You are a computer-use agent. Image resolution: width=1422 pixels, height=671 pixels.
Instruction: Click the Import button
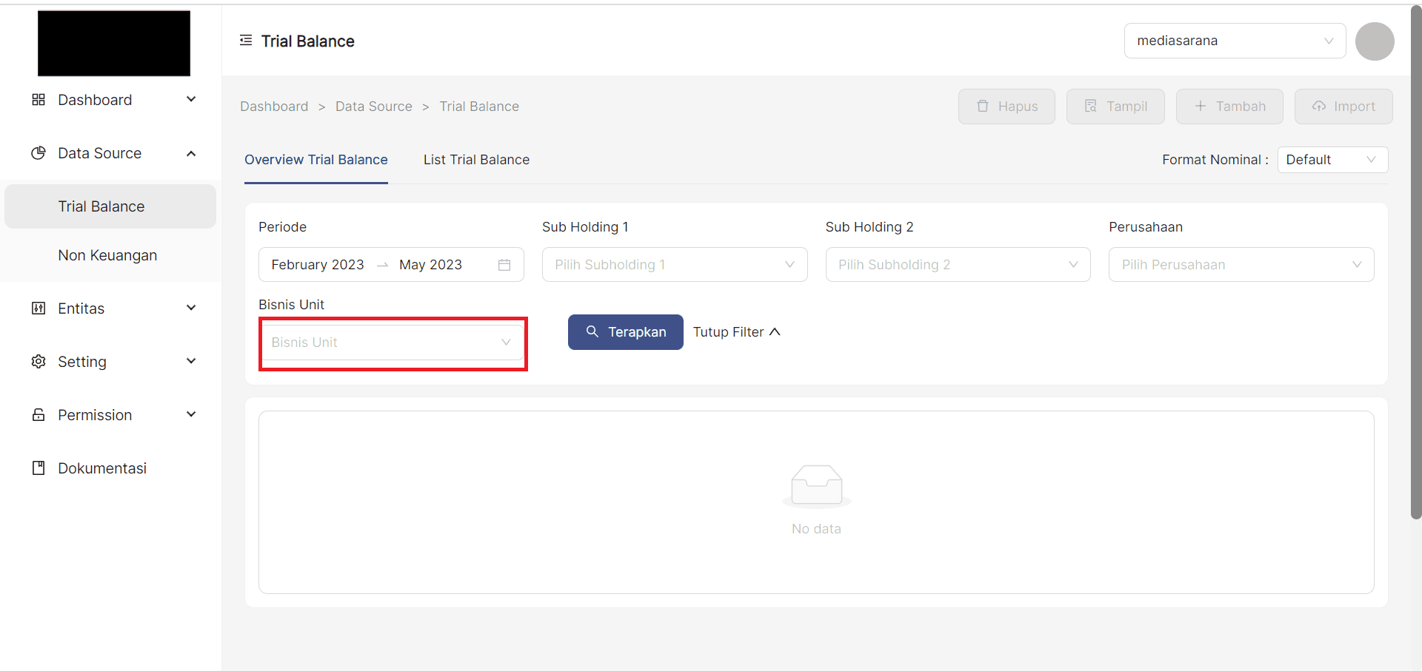[1343, 107]
